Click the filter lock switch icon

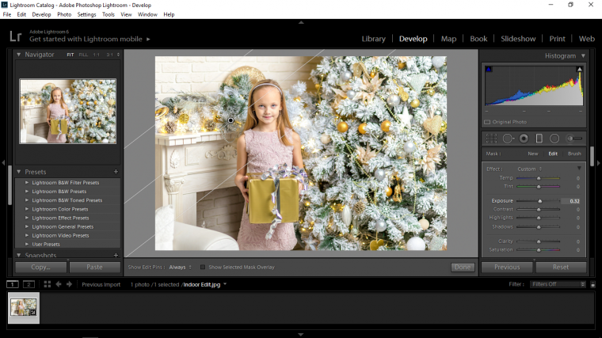(x=592, y=284)
